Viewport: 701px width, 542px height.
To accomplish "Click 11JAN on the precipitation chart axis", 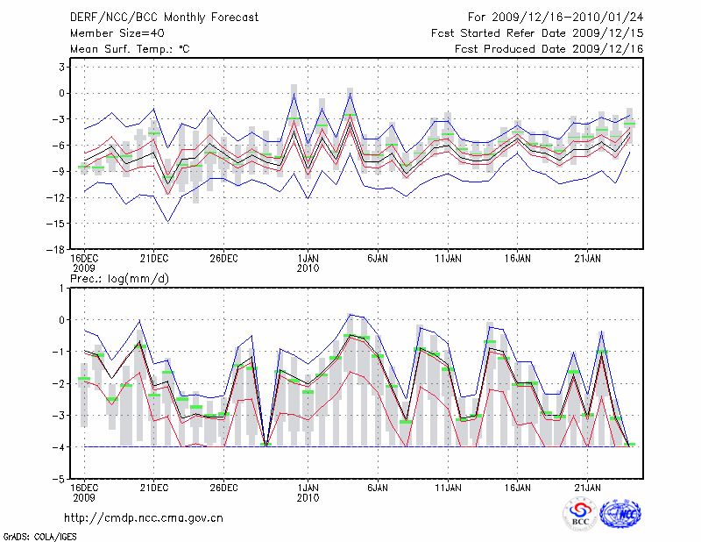I will (x=448, y=488).
